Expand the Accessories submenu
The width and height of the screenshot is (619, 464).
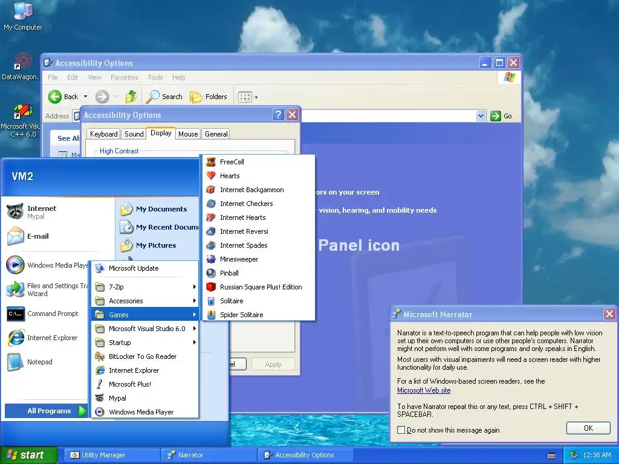pos(145,301)
